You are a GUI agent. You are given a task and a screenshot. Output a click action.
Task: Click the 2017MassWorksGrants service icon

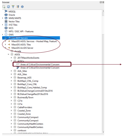pyautogui.click(x=15, y=58)
